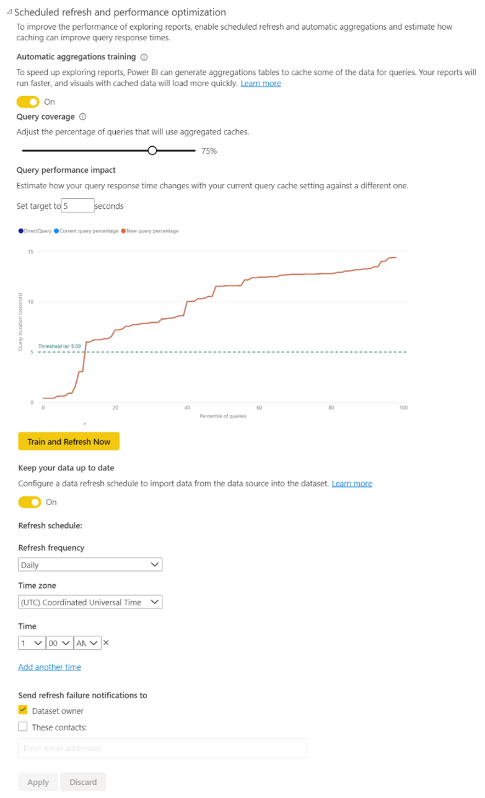Viewport: 485px width, 798px height.
Task: Disable Keep your data up to date
Action: coord(30,502)
